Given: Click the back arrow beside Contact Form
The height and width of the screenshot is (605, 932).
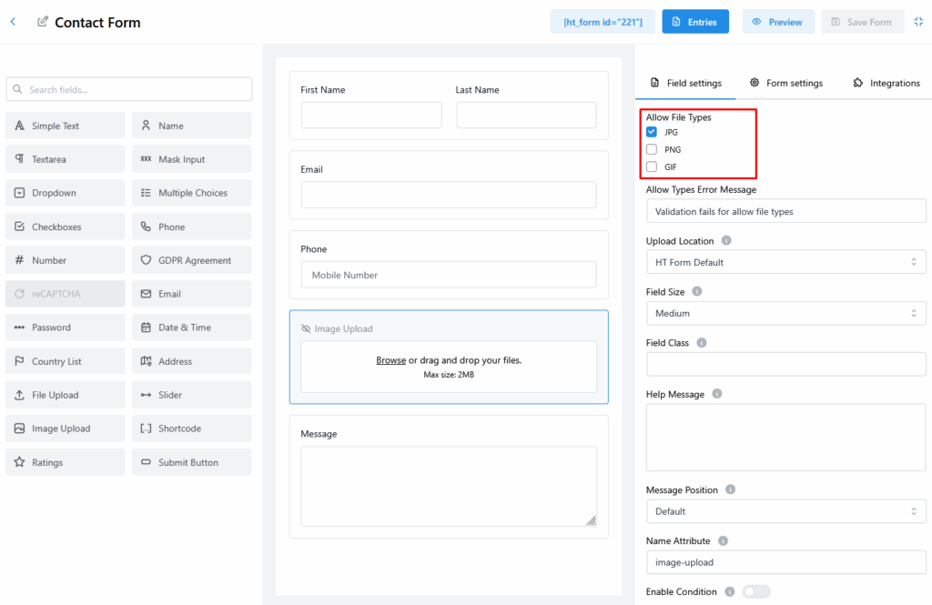Looking at the screenshot, I should point(13,22).
